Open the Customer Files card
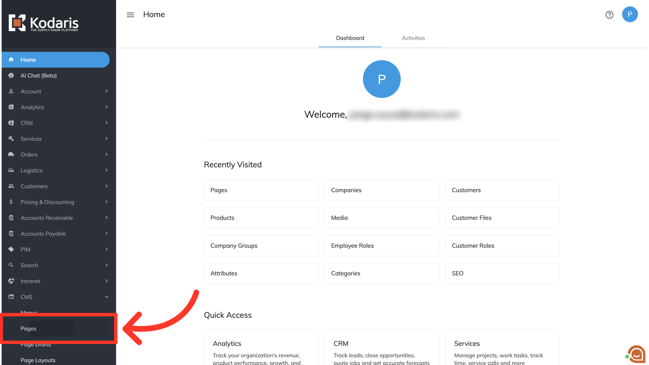 [502, 218]
